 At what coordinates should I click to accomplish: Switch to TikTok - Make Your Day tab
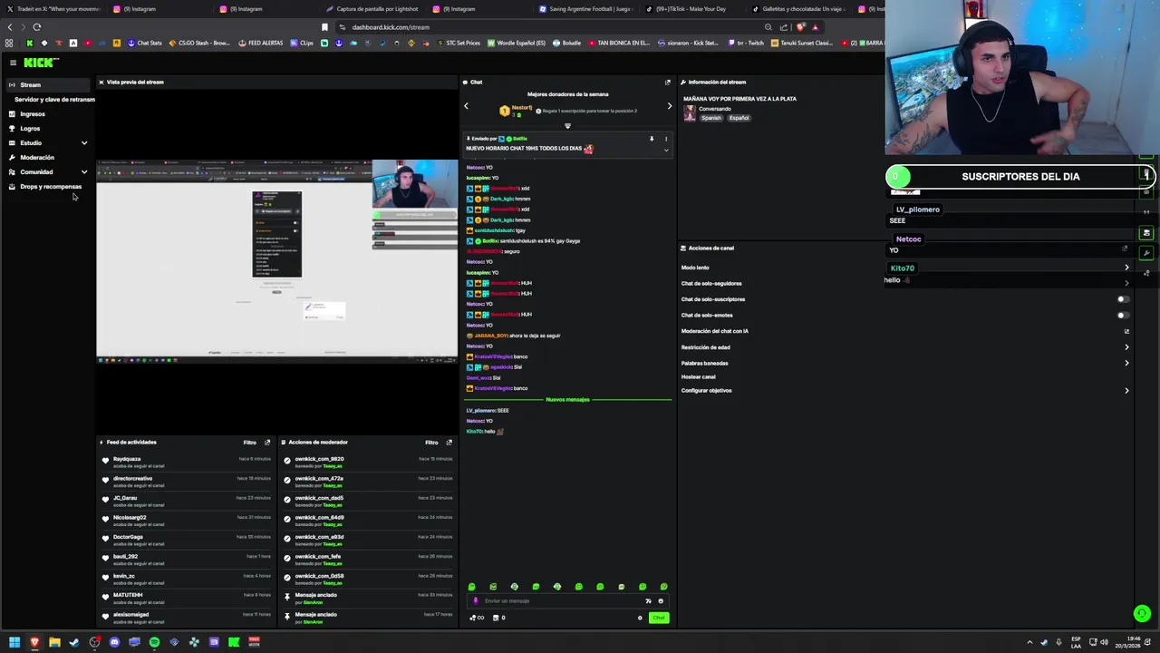coord(686,9)
